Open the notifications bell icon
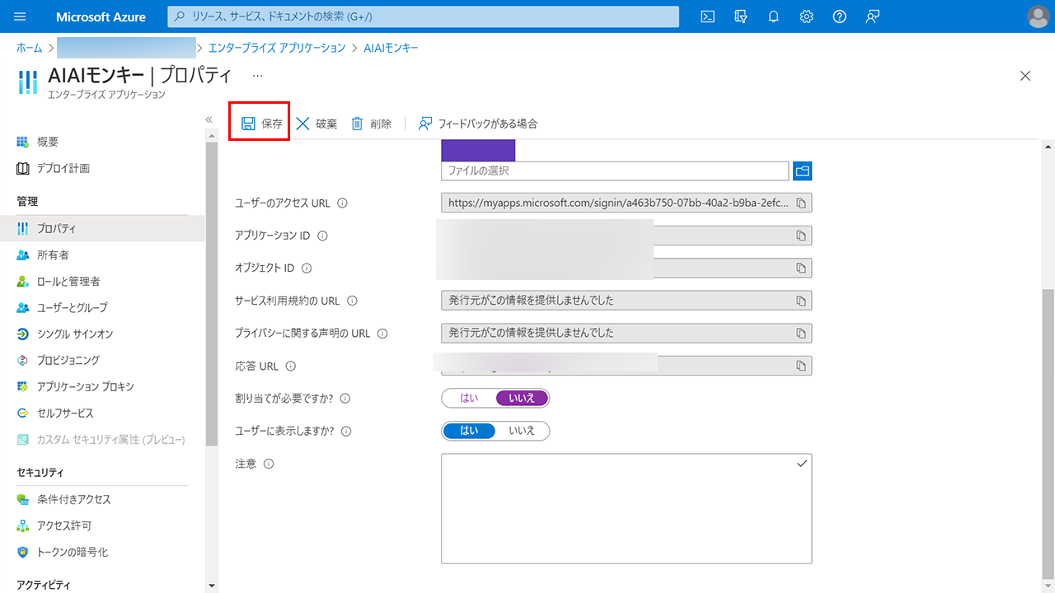Image resolution: width=1055 pixels, height=593 pixels. [x=773, y=16]
